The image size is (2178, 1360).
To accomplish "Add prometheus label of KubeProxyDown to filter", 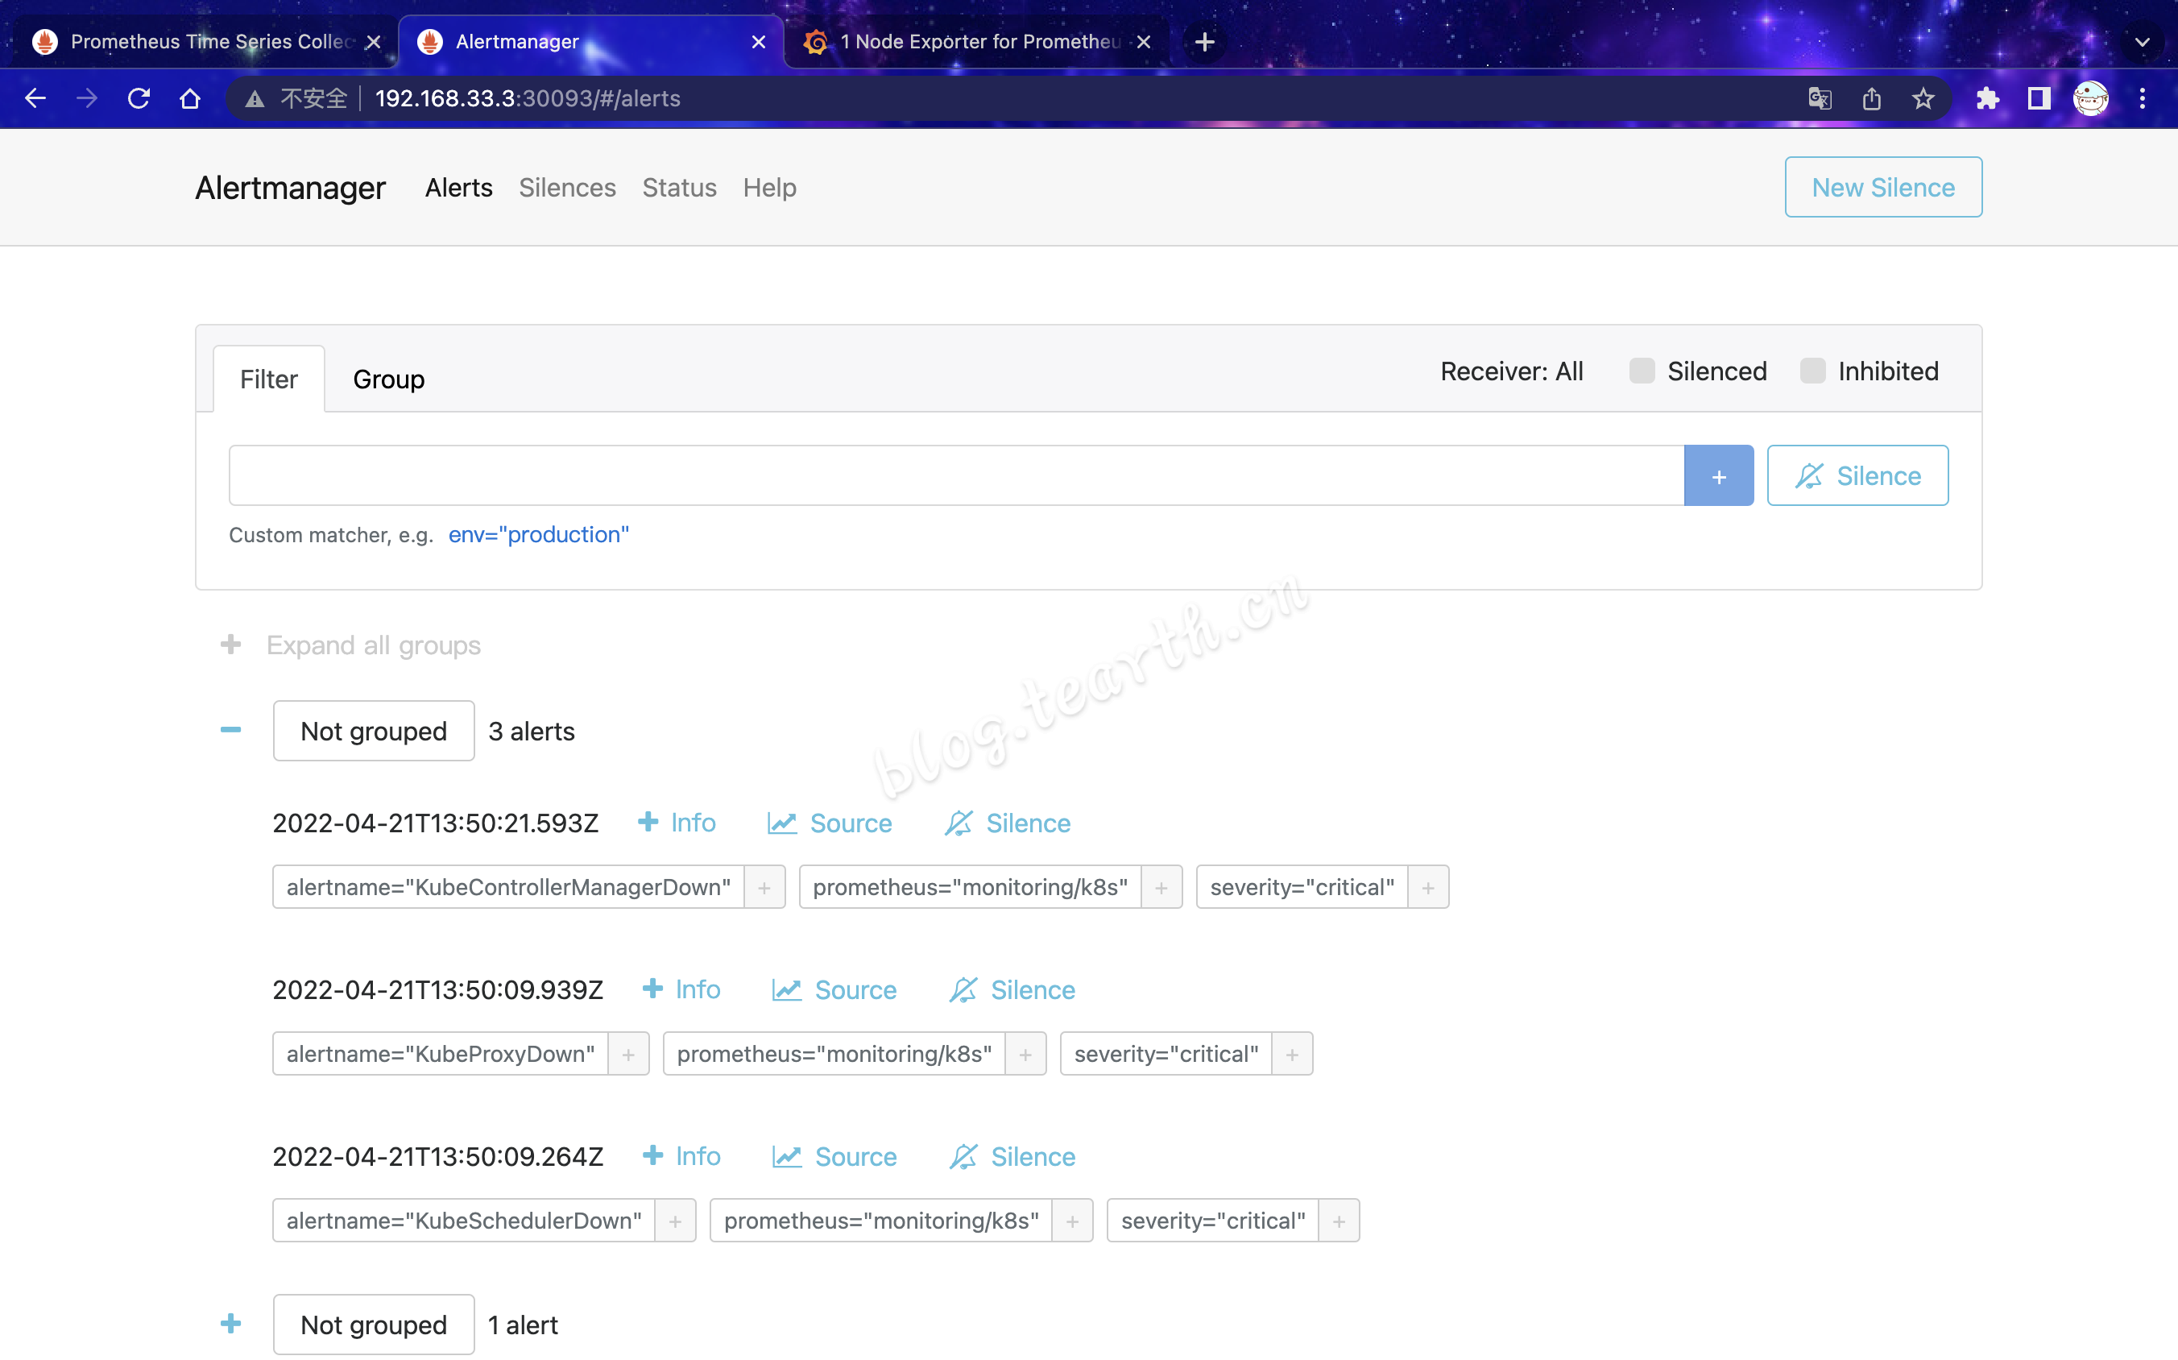I will coord(1025,1053).
